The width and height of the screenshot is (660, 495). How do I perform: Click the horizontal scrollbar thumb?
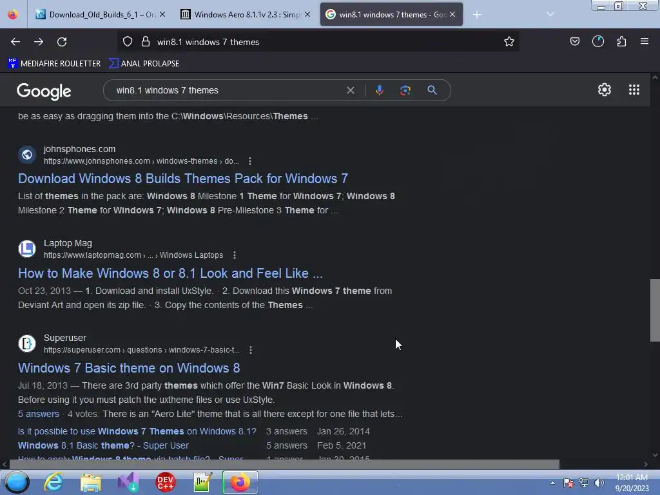coord(284,464)
